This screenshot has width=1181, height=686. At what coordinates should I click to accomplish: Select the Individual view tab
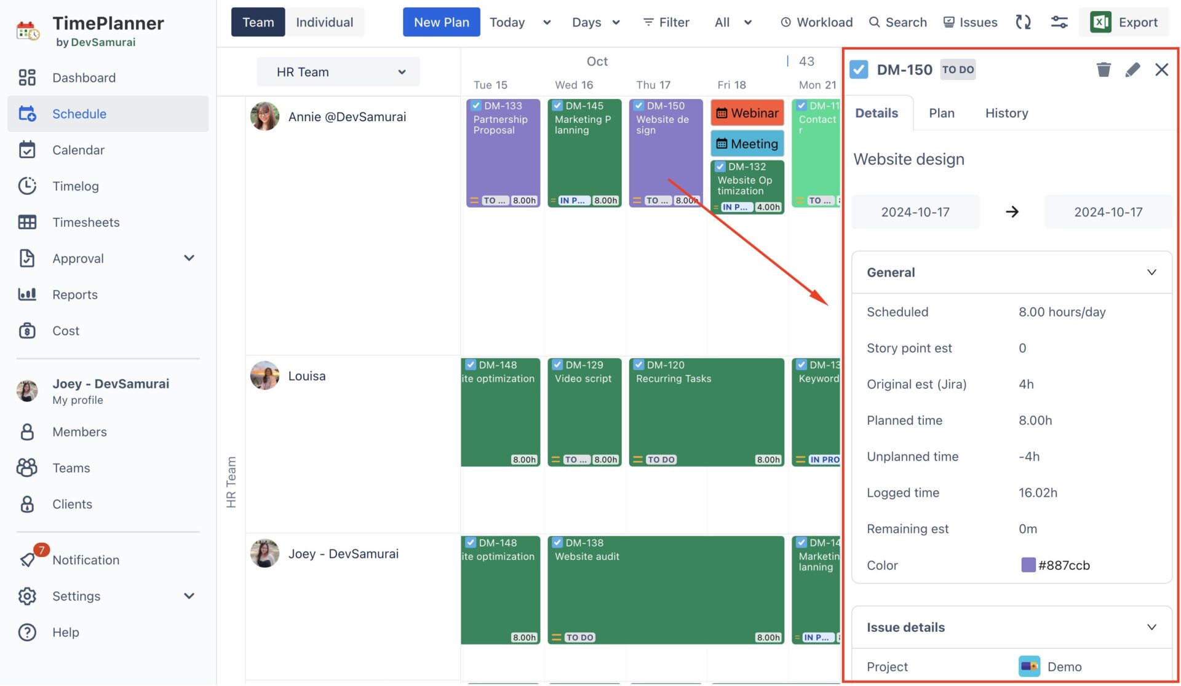325,22
